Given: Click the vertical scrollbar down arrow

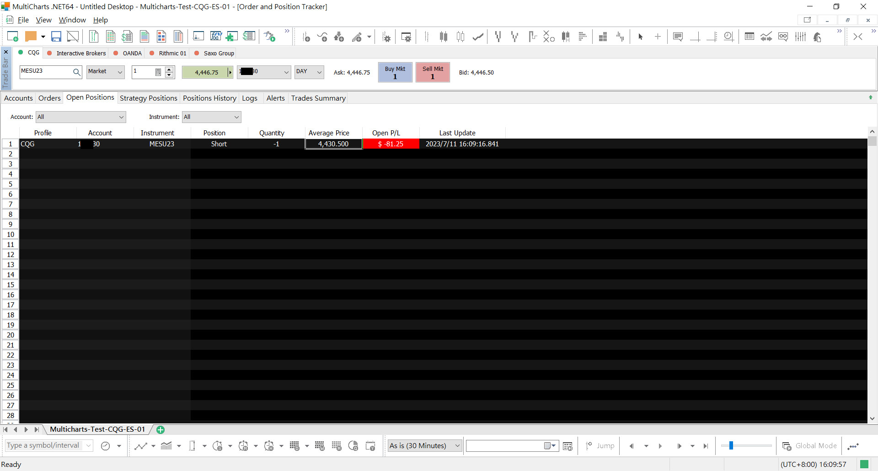Looking at the screenshot, I should point(872,418).
